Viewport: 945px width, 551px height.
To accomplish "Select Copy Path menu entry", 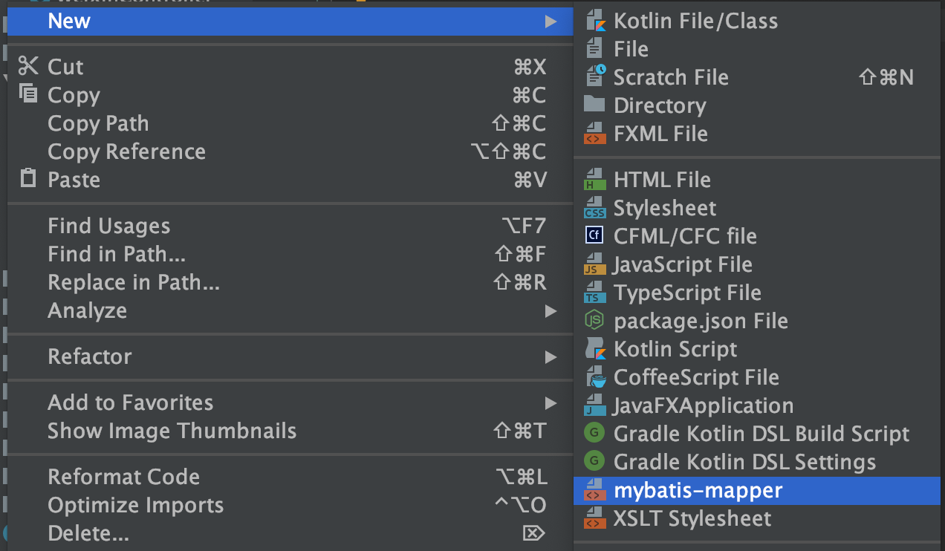I will [98, 123].
